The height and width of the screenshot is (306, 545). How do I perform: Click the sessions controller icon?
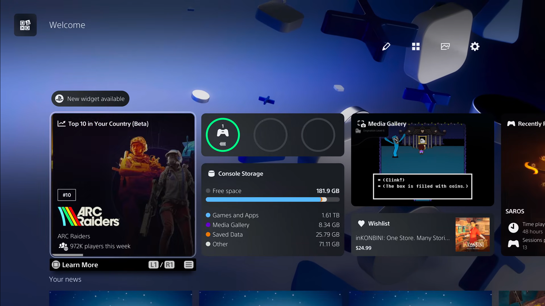pos(513,244)
